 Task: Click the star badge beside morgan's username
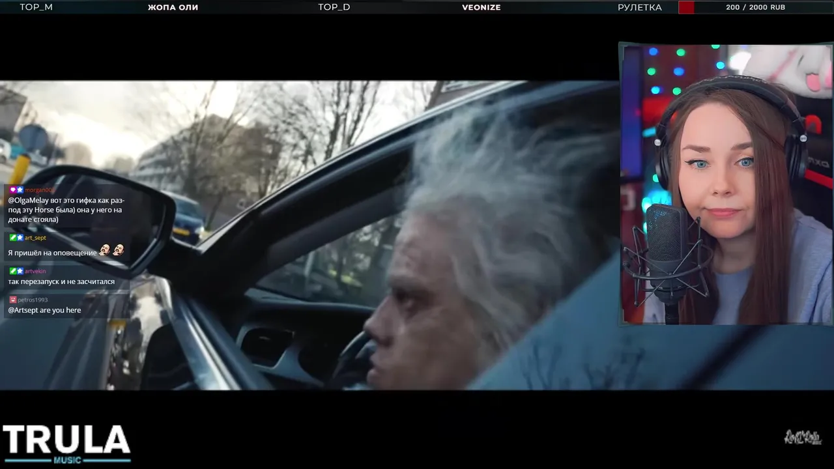tap(20, 190)
